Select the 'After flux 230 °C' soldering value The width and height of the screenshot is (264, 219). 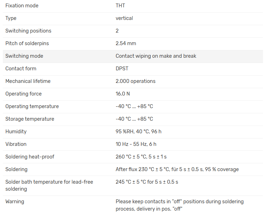(177, 169)
